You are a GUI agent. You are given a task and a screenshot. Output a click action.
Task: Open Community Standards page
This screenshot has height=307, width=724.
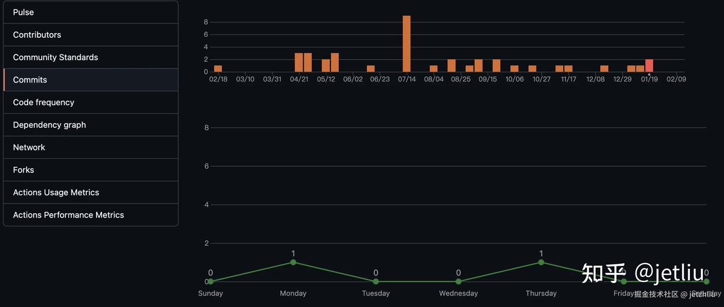coord(90,57)
